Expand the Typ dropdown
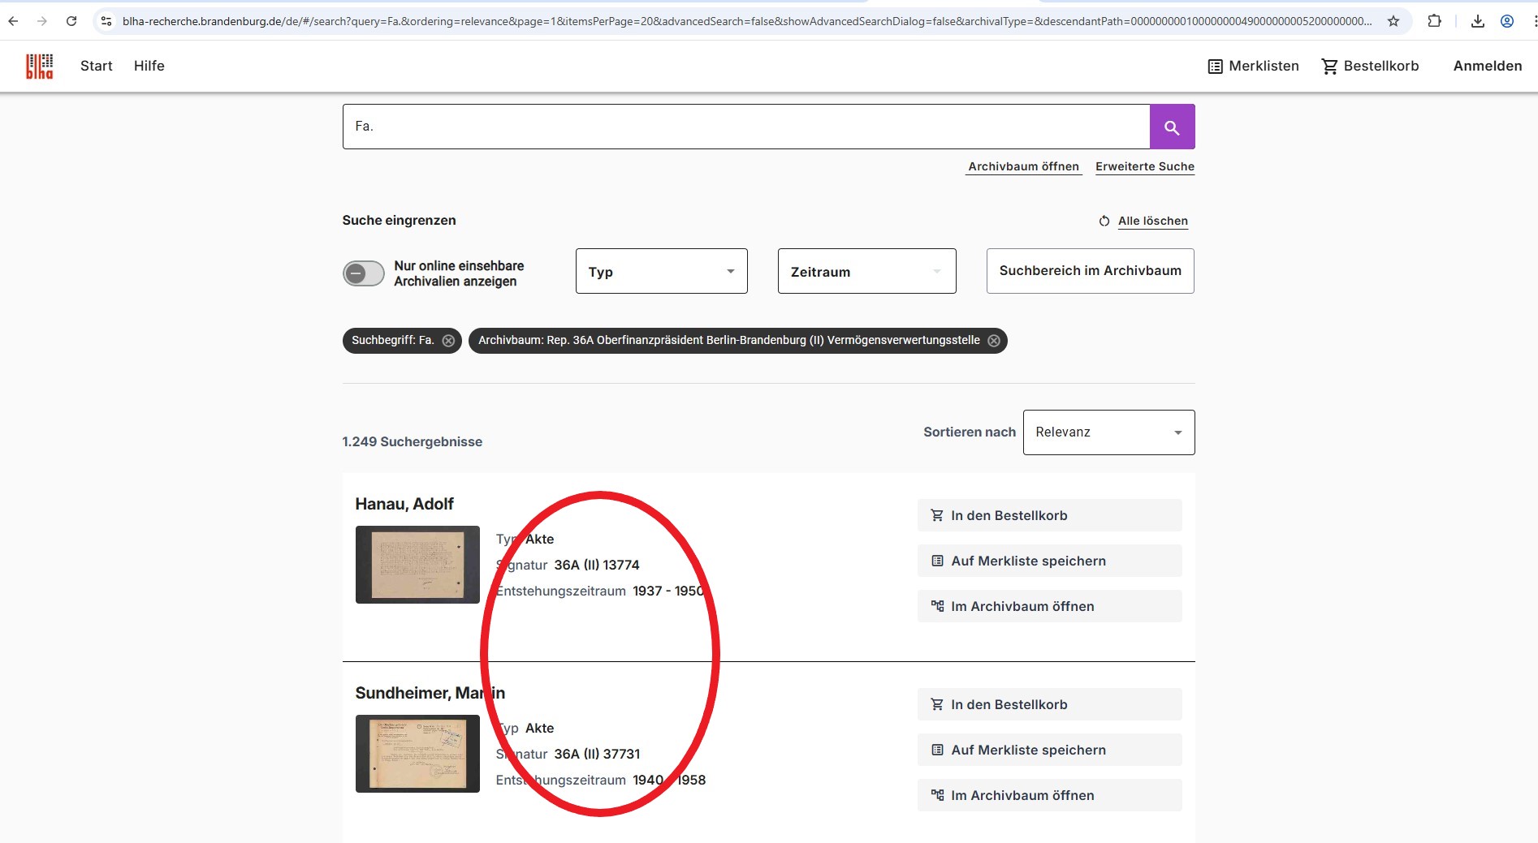This screenshot has width=1538, height=843. (661, 272)
